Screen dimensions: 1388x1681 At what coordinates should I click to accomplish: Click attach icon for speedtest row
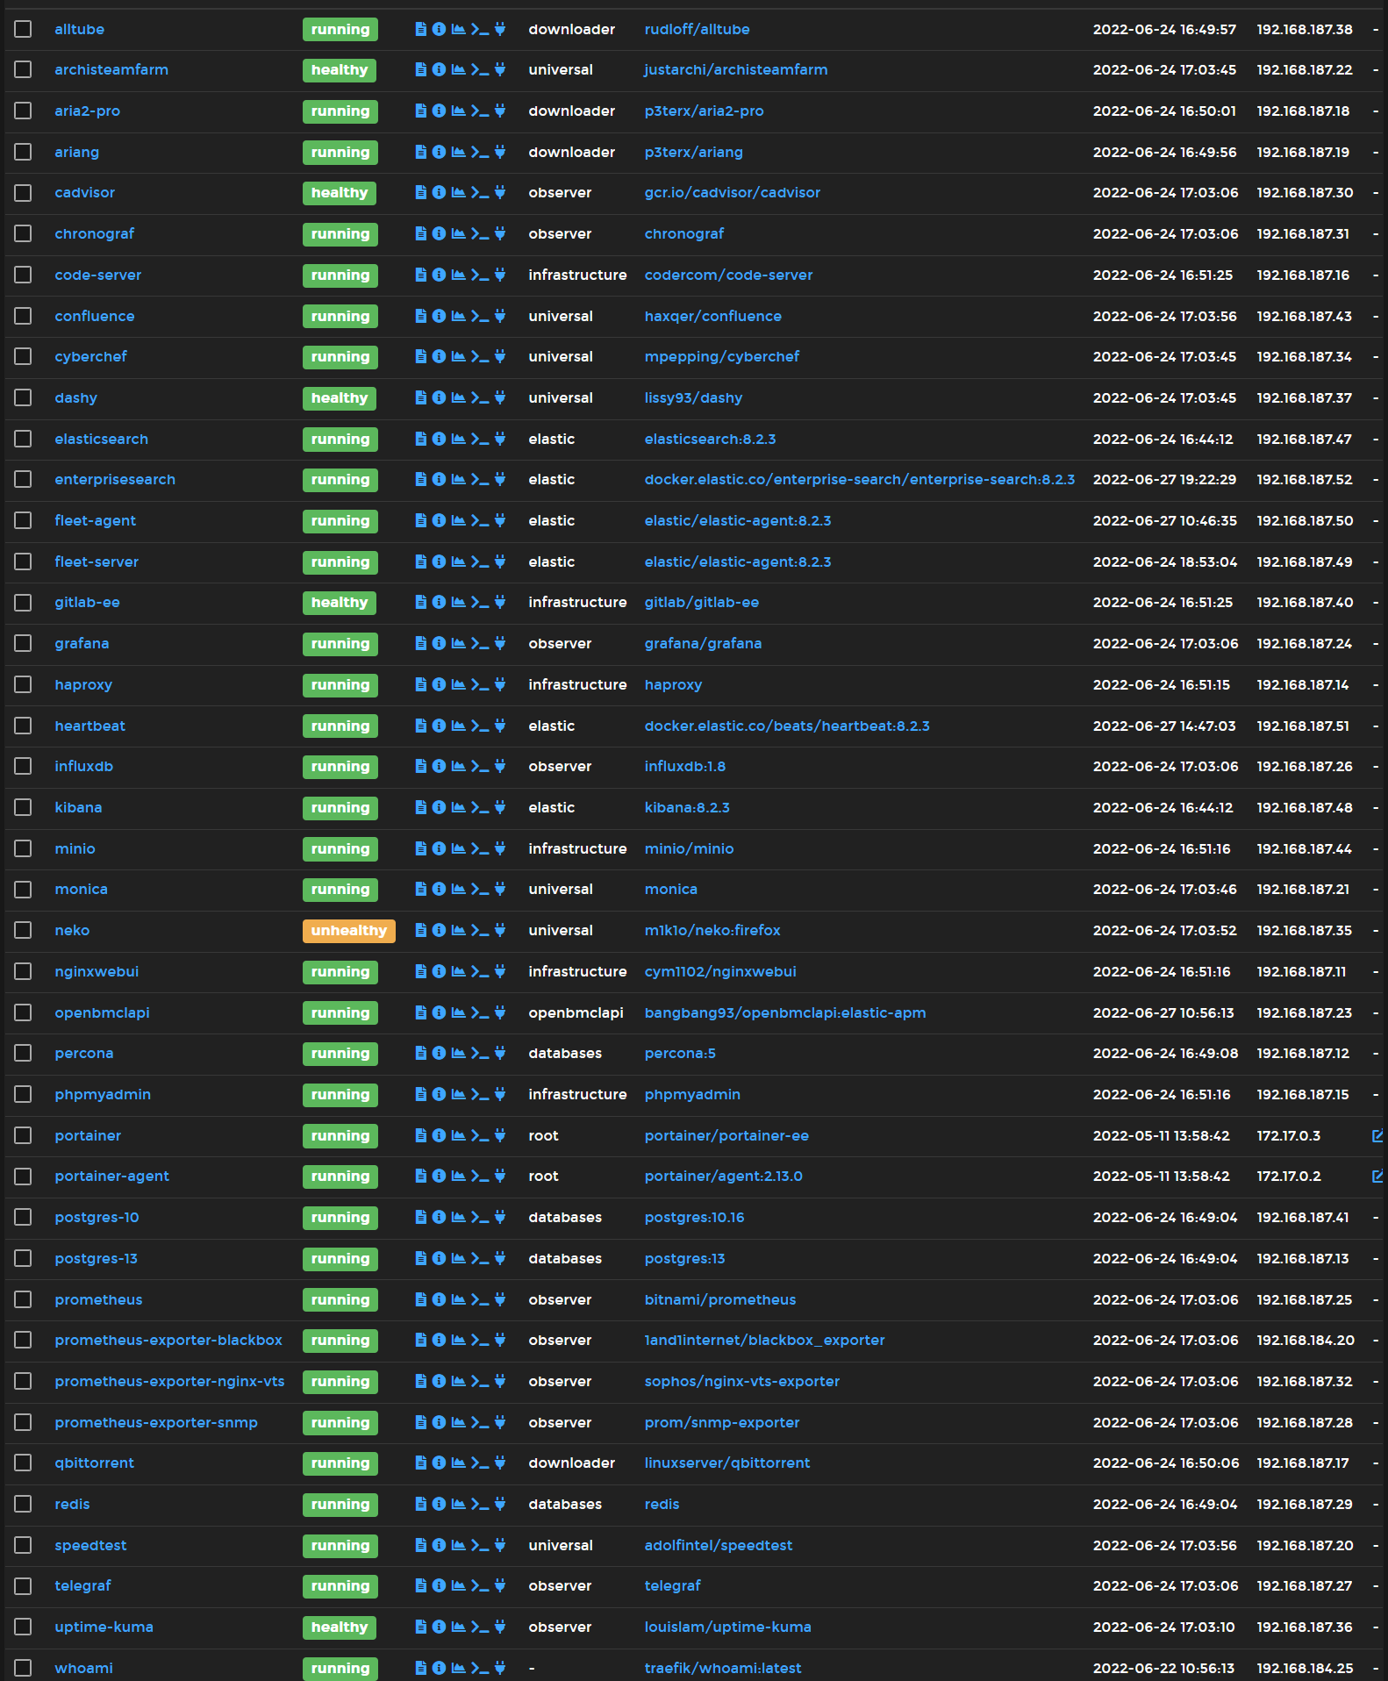500,1545
